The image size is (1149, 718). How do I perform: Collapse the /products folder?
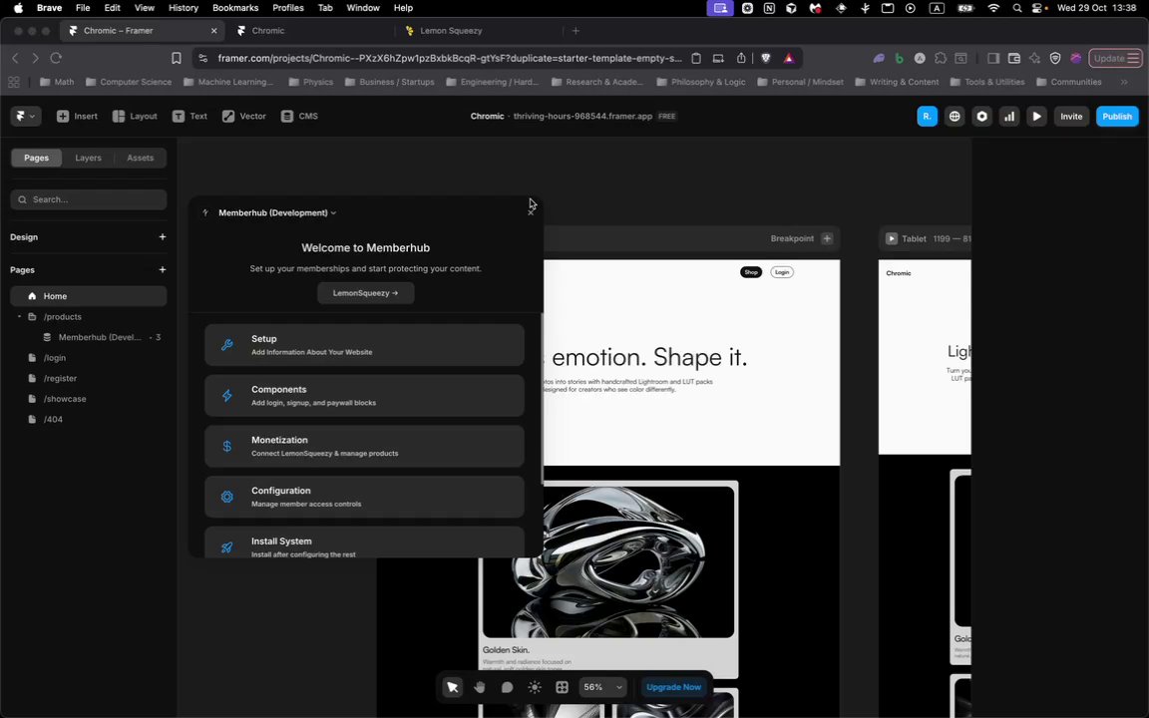19,316
